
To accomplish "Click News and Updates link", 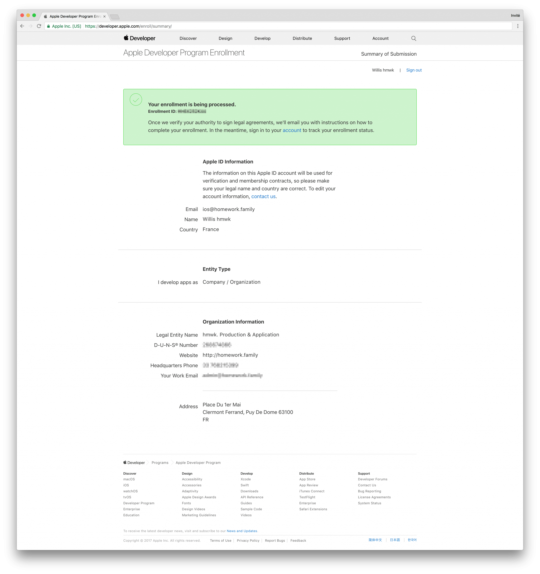I will pyautogui.click(x=242, y=531).
